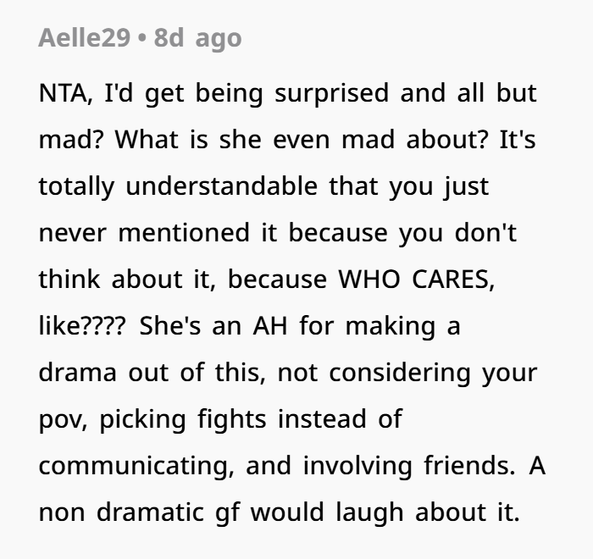Click the word "pov" in the comment
The width and height of the screenshot is (593, 559).
pyautogui.click(x=61, y=421)
